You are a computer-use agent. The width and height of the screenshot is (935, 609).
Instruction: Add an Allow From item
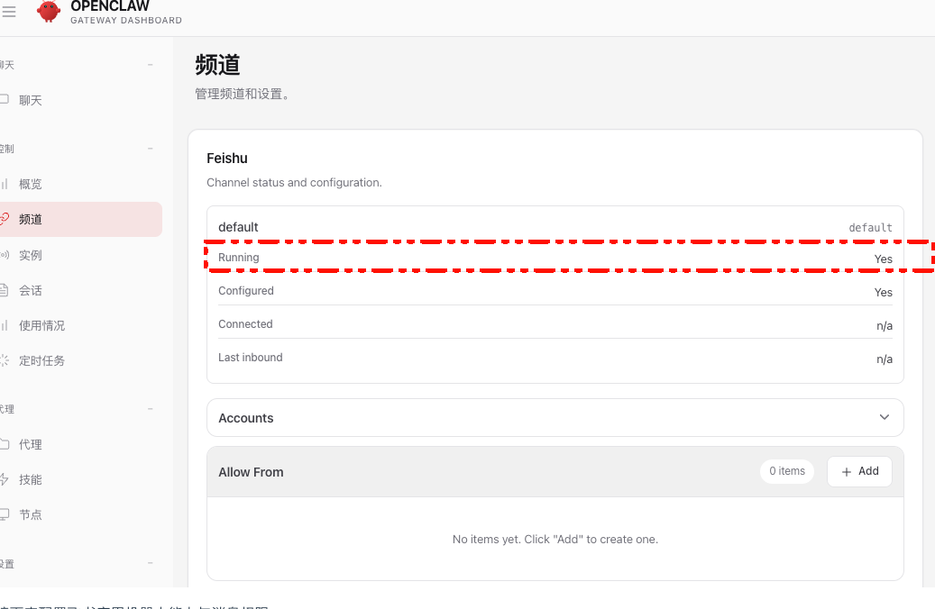(x=859, y=471)
